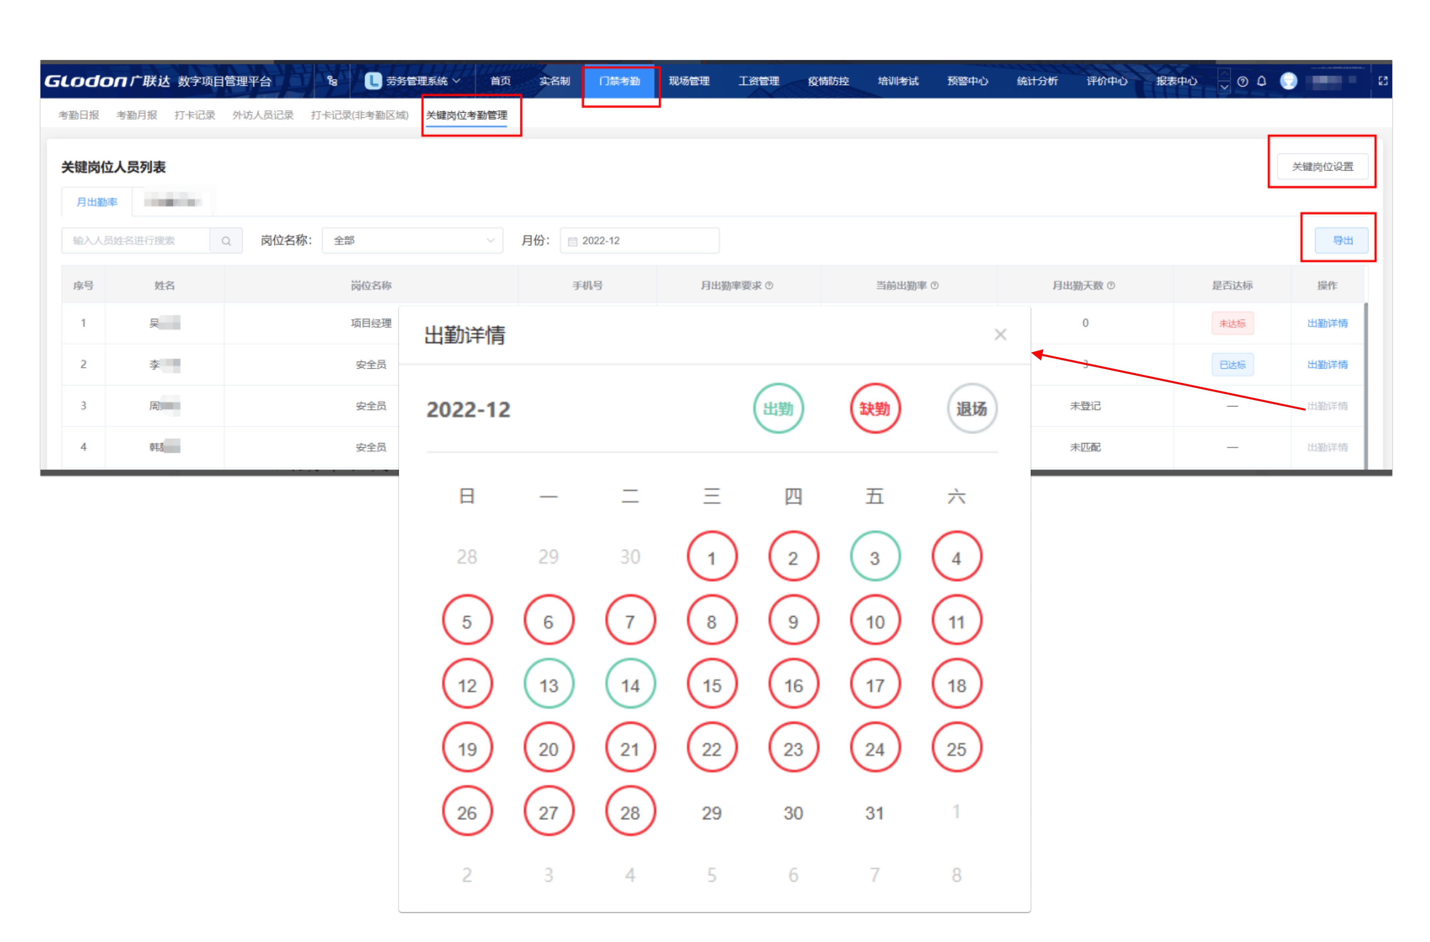This screenshot has height=942, width=1430.
Task: Open the 培训考试 menu
Action: 898,81
